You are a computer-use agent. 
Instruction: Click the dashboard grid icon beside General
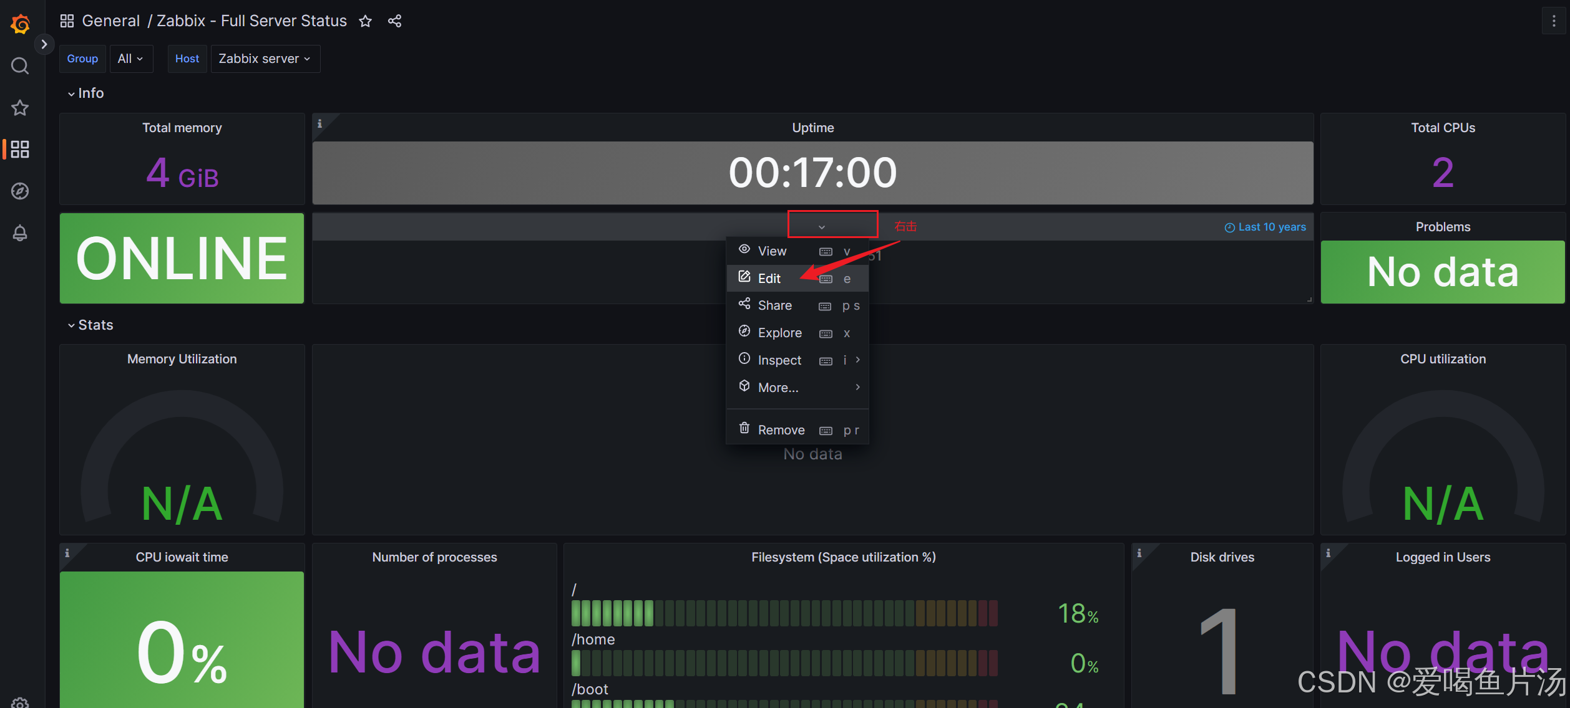67,21
